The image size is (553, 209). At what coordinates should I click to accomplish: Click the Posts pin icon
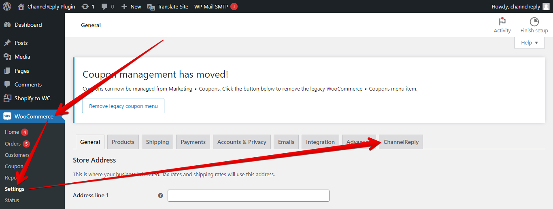coord(7,43)
